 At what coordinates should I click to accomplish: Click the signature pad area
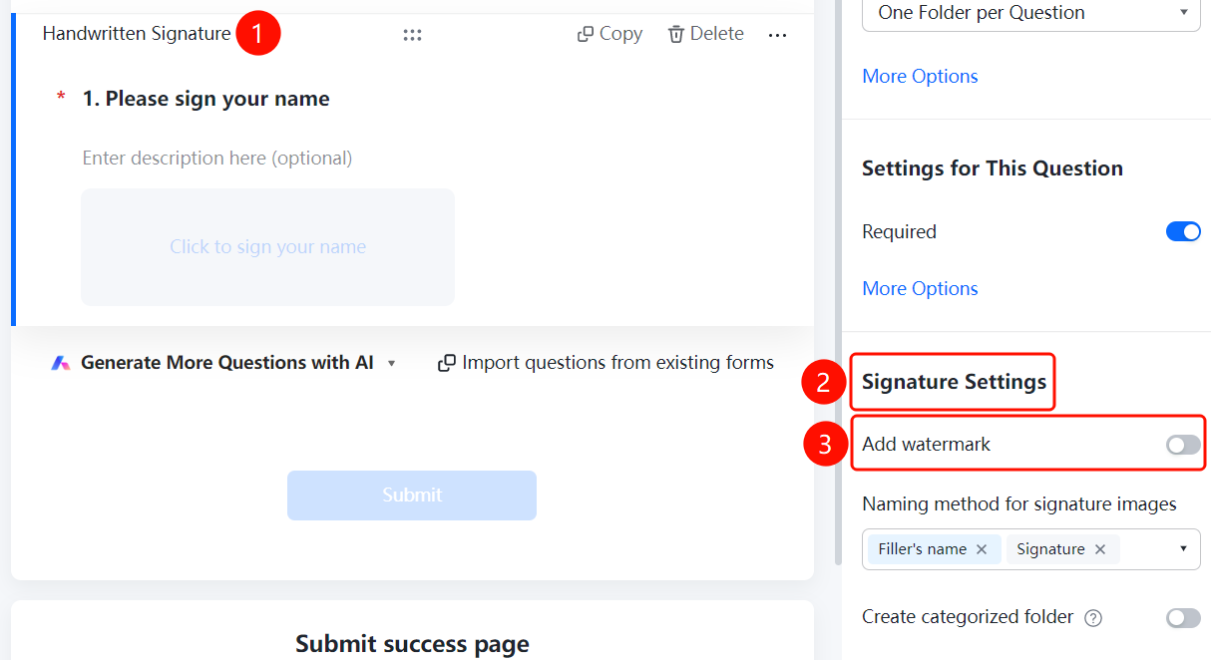(267, 247)
